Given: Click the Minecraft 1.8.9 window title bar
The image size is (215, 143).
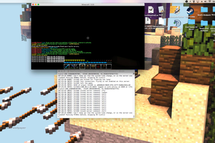Looking at the screenshot, I should (88, 5).
